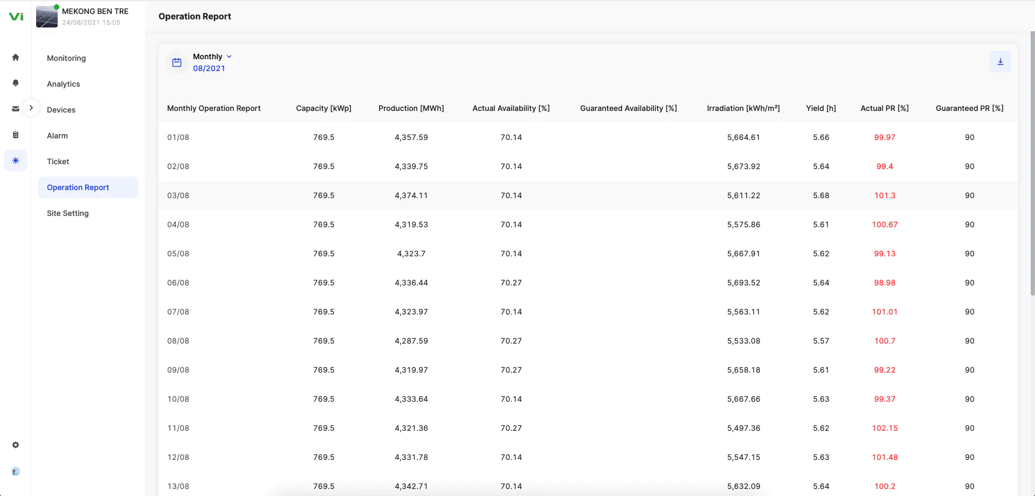Toggle the sidebar collapse chevron
This screenshot has height=496, width=1035.
(x=31, y=108)
